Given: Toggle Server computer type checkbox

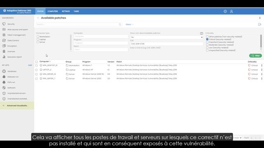Looking at the screenshot, I should pos(38,42).
